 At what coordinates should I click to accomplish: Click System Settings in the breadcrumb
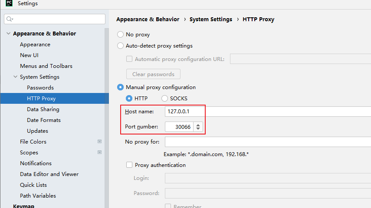click(211, 19)
